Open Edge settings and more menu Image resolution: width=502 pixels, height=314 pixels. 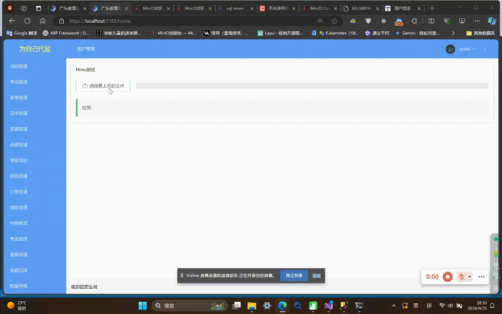pyautogui.click(x=477, y=21)
